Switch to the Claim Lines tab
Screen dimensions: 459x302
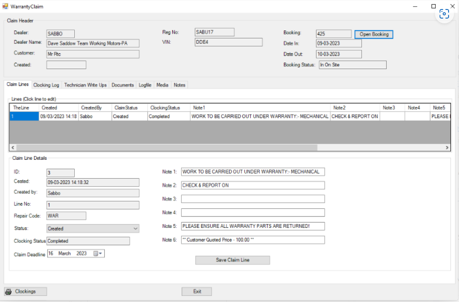tap(18, 84)
